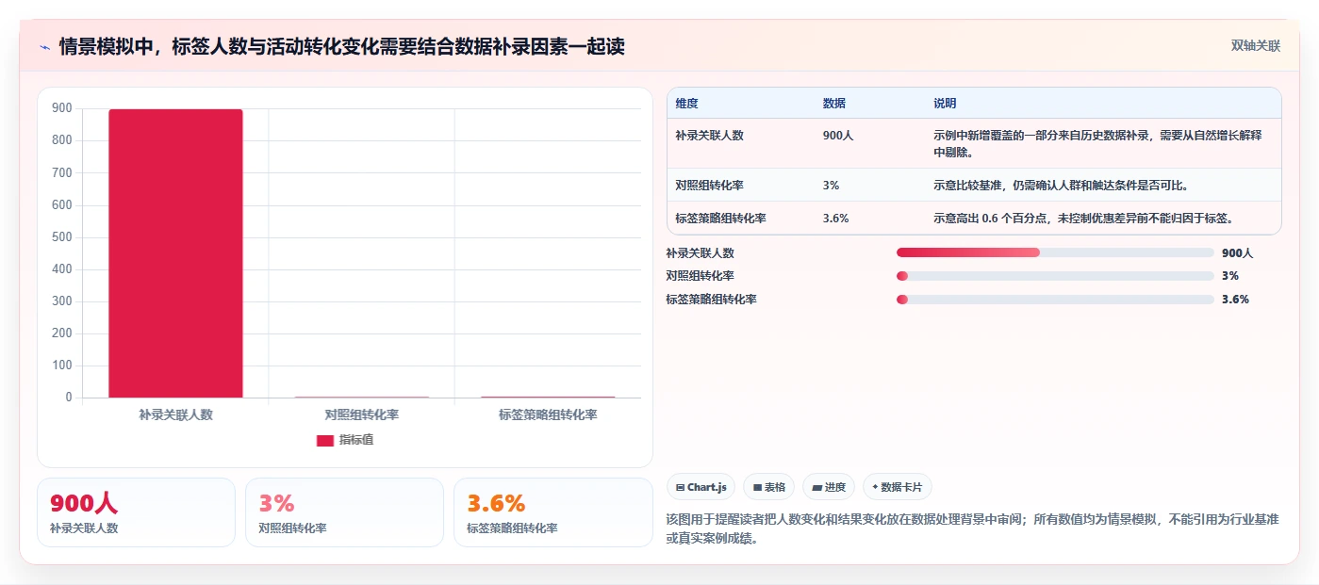1319x585 pixels.
Task: Click the 双轴关联 label in header
Action: [x=1256, y=45]
